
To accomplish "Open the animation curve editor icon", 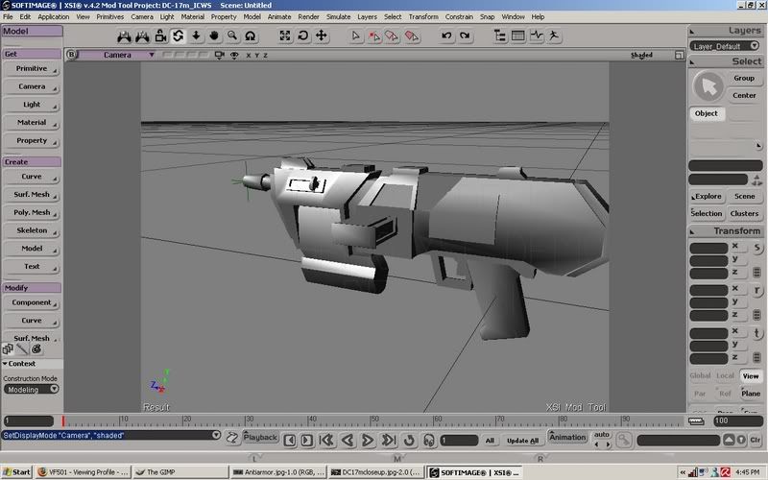I will (x=537, y=36).
